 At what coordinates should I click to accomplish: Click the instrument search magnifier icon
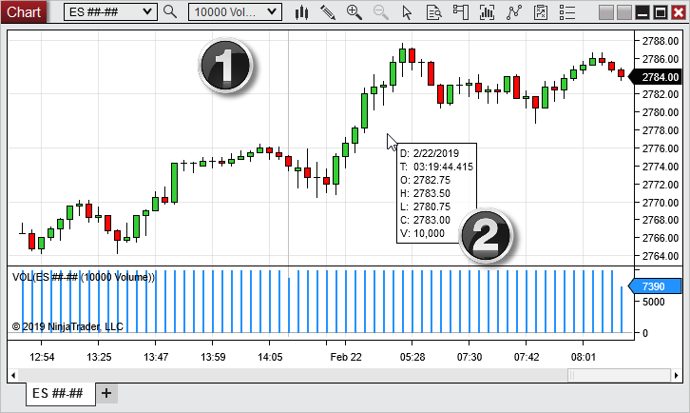click(x=171, y=12)
